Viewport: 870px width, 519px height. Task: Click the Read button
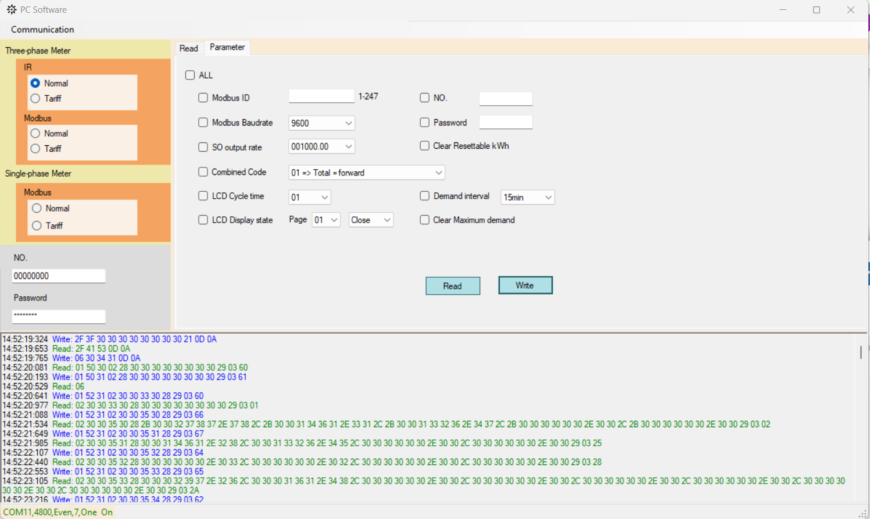click(x=453, y=286)
